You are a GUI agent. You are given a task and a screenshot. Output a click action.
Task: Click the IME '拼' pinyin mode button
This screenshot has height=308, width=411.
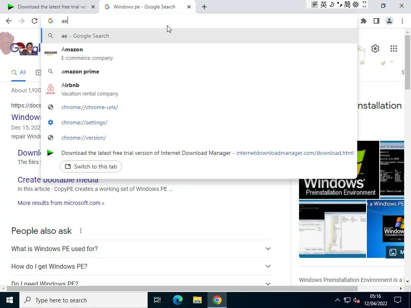pyautogui.click(x=315, y=4)
